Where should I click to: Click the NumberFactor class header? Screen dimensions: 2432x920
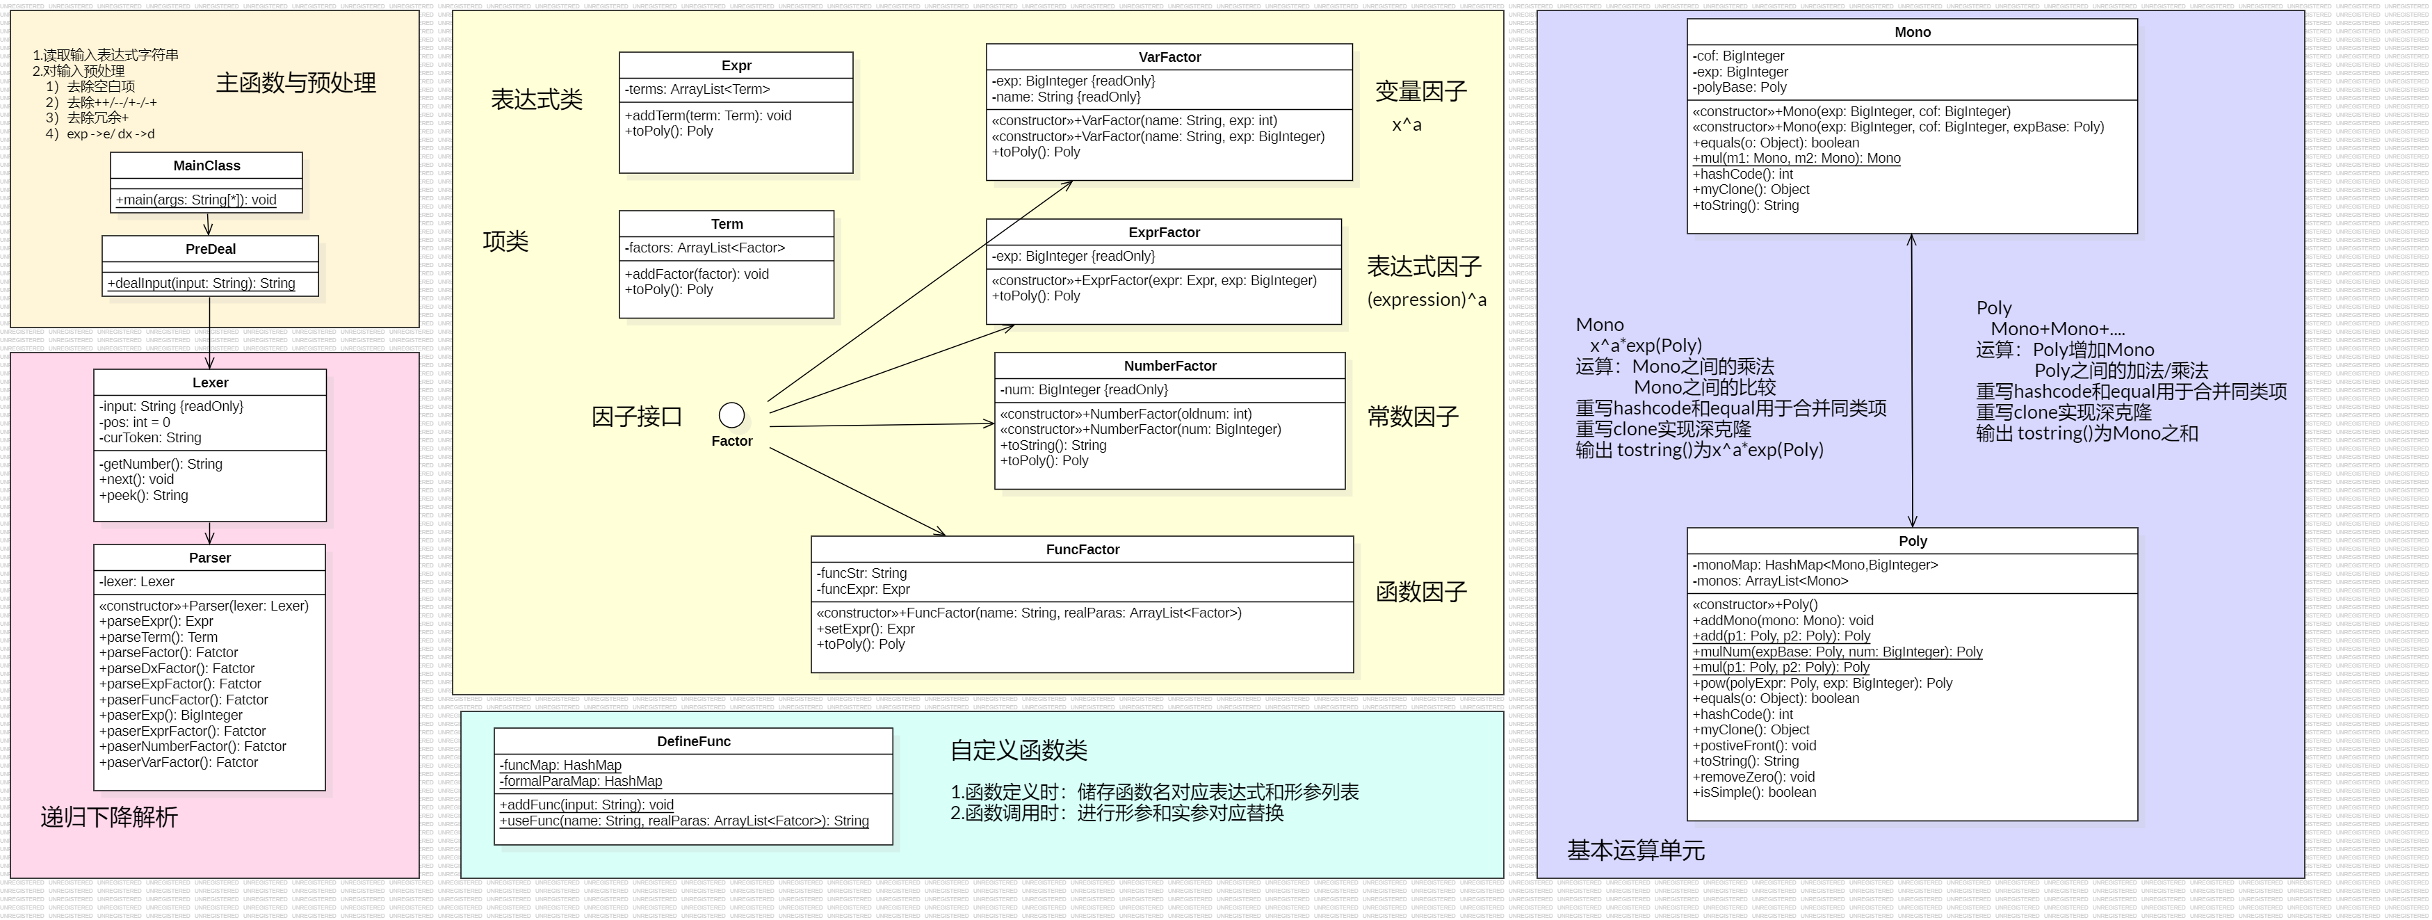(x=1169, y=366)
